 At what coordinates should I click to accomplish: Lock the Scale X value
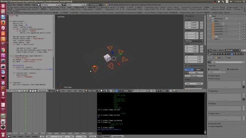(201, 46)
